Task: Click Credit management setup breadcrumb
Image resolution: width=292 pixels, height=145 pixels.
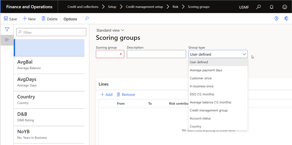Action: point(144,7)
